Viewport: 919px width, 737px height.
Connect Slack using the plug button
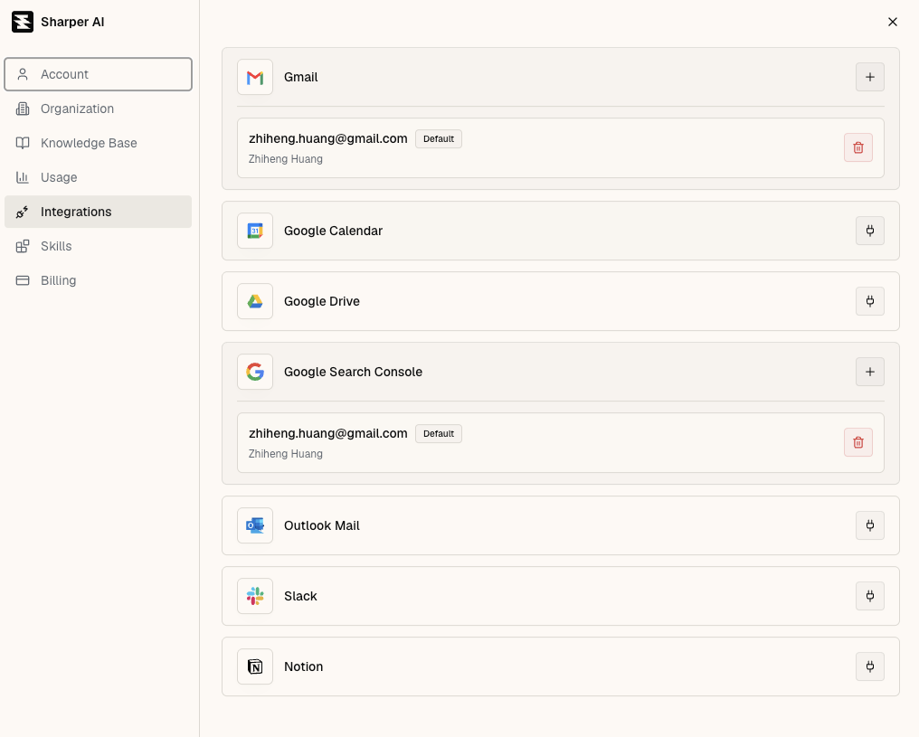tap(870, 596)
